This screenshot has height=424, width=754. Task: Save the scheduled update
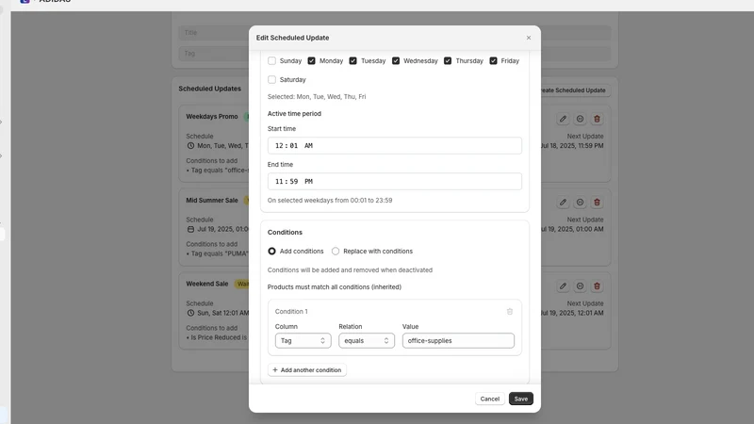521,399
